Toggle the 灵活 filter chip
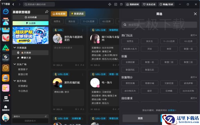The height and width of the screenshot is (125, 200). coord(149,49)
